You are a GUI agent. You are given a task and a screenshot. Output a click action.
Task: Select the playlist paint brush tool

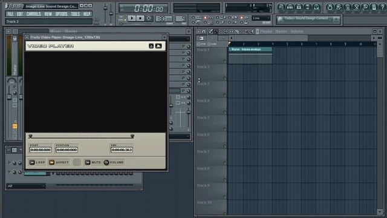[216, 31]
